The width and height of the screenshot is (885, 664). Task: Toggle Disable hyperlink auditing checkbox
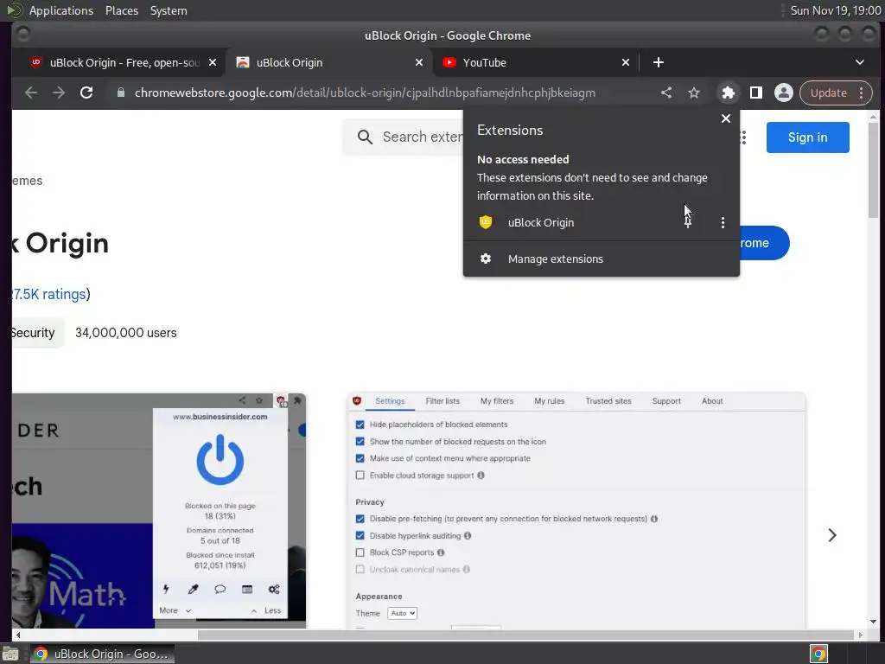(360, 536)
